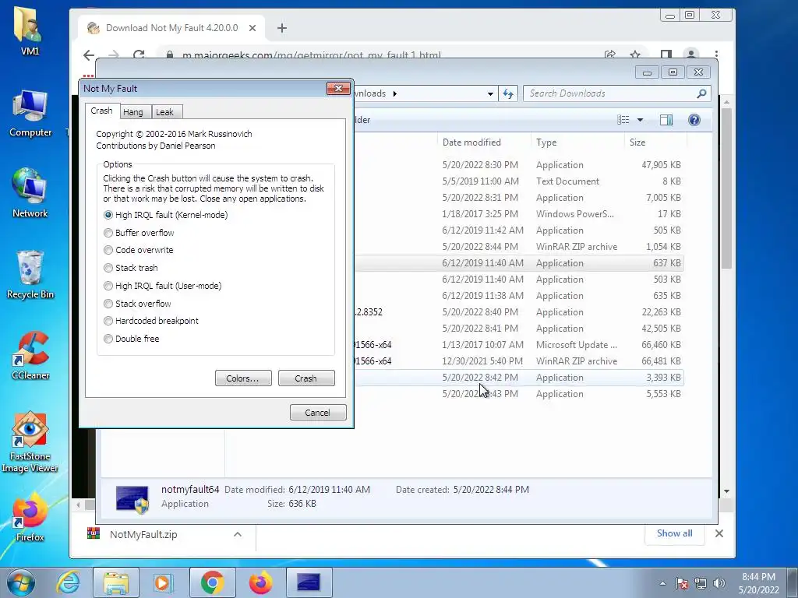Go back in Chrome browser
The height and width of the screenshot is (598, 798).
tap(89, 55)
